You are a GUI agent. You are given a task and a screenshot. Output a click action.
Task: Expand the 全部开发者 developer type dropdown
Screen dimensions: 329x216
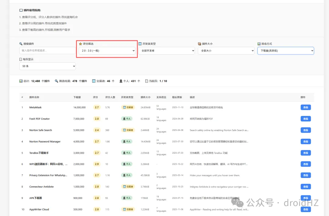tap(166, 51)
